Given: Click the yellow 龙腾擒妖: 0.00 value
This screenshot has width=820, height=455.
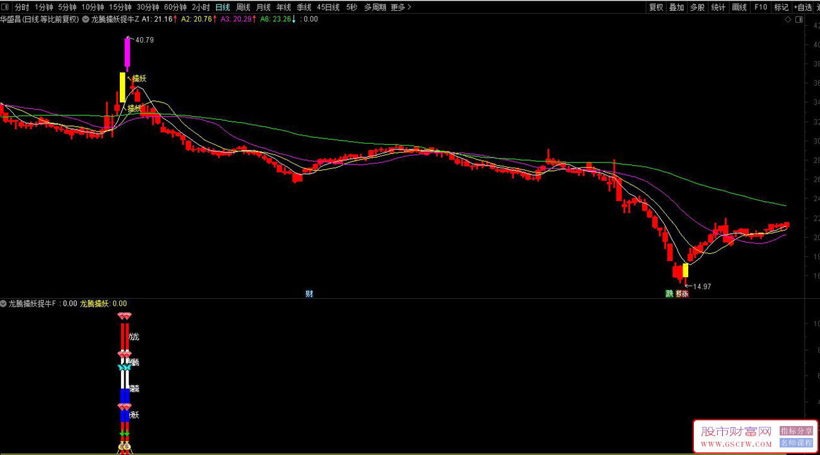Looking at the screenshot, I should [x=103, y=304].
